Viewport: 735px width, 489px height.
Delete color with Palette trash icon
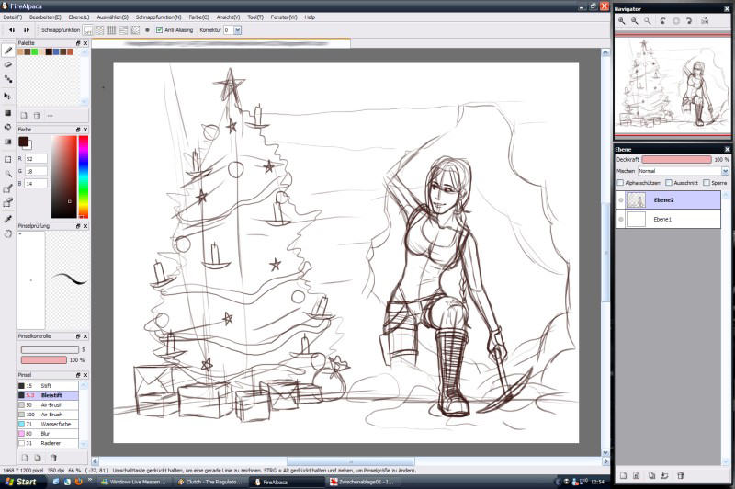click(37, 115)
